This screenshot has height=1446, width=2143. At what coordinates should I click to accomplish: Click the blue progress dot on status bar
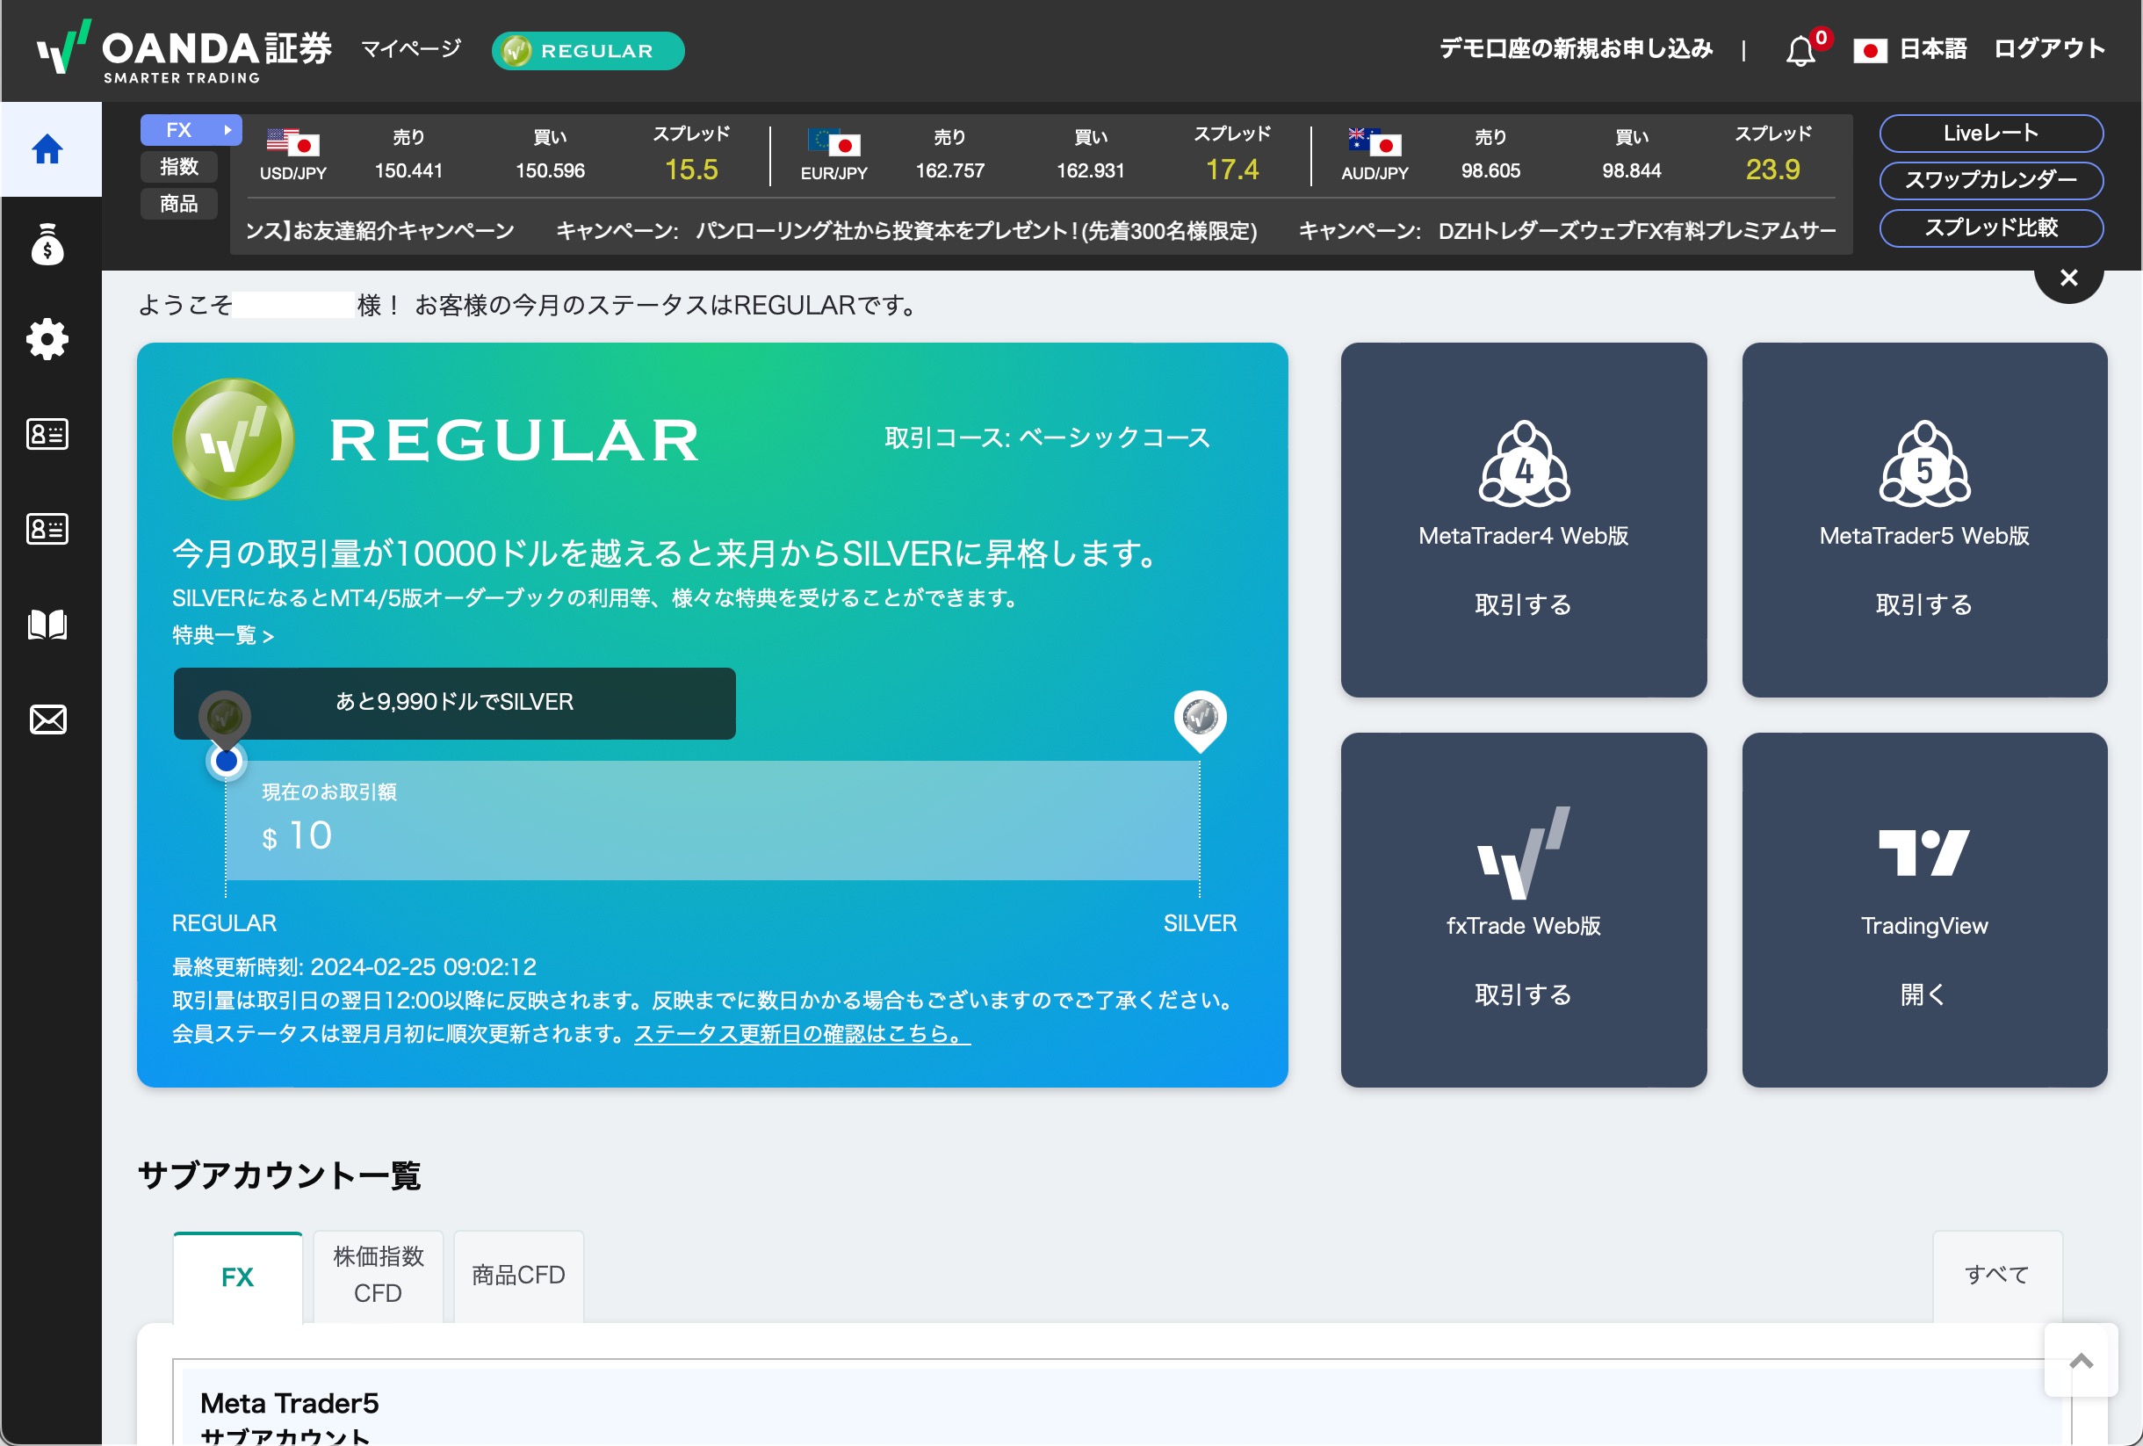[x=226, y=761]
